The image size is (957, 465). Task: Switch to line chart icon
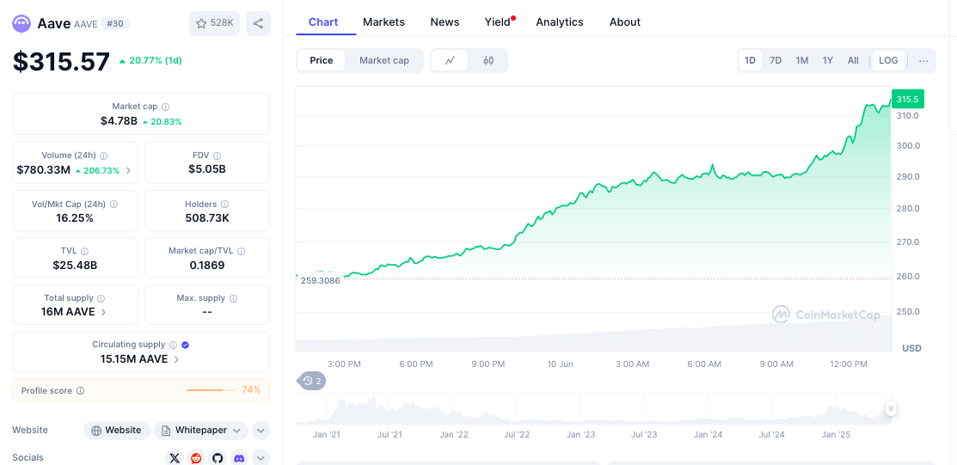pos(450,60)
